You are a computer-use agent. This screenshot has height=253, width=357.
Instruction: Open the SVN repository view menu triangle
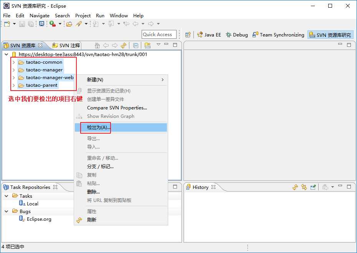[159, 44]
